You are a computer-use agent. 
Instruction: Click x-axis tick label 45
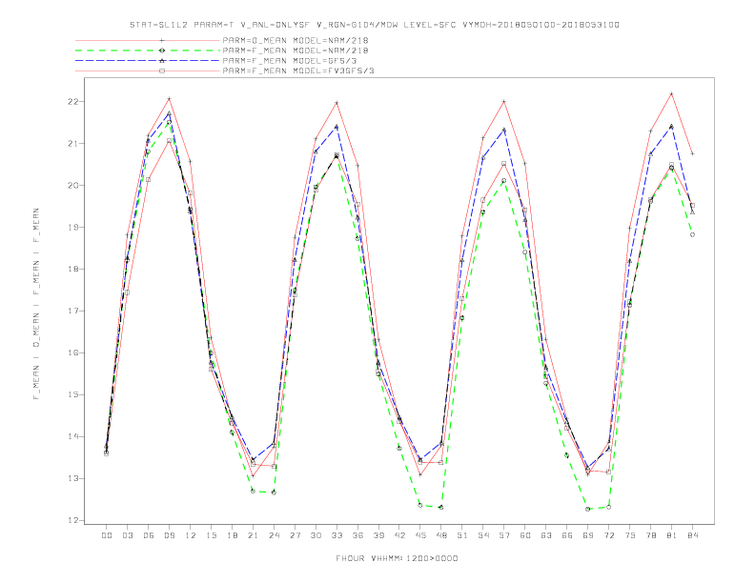[x=420, y=535]
